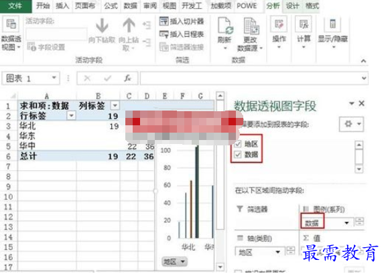Switch to the 分析 tab
Screen dimensions: 384x274
point(273,5)
